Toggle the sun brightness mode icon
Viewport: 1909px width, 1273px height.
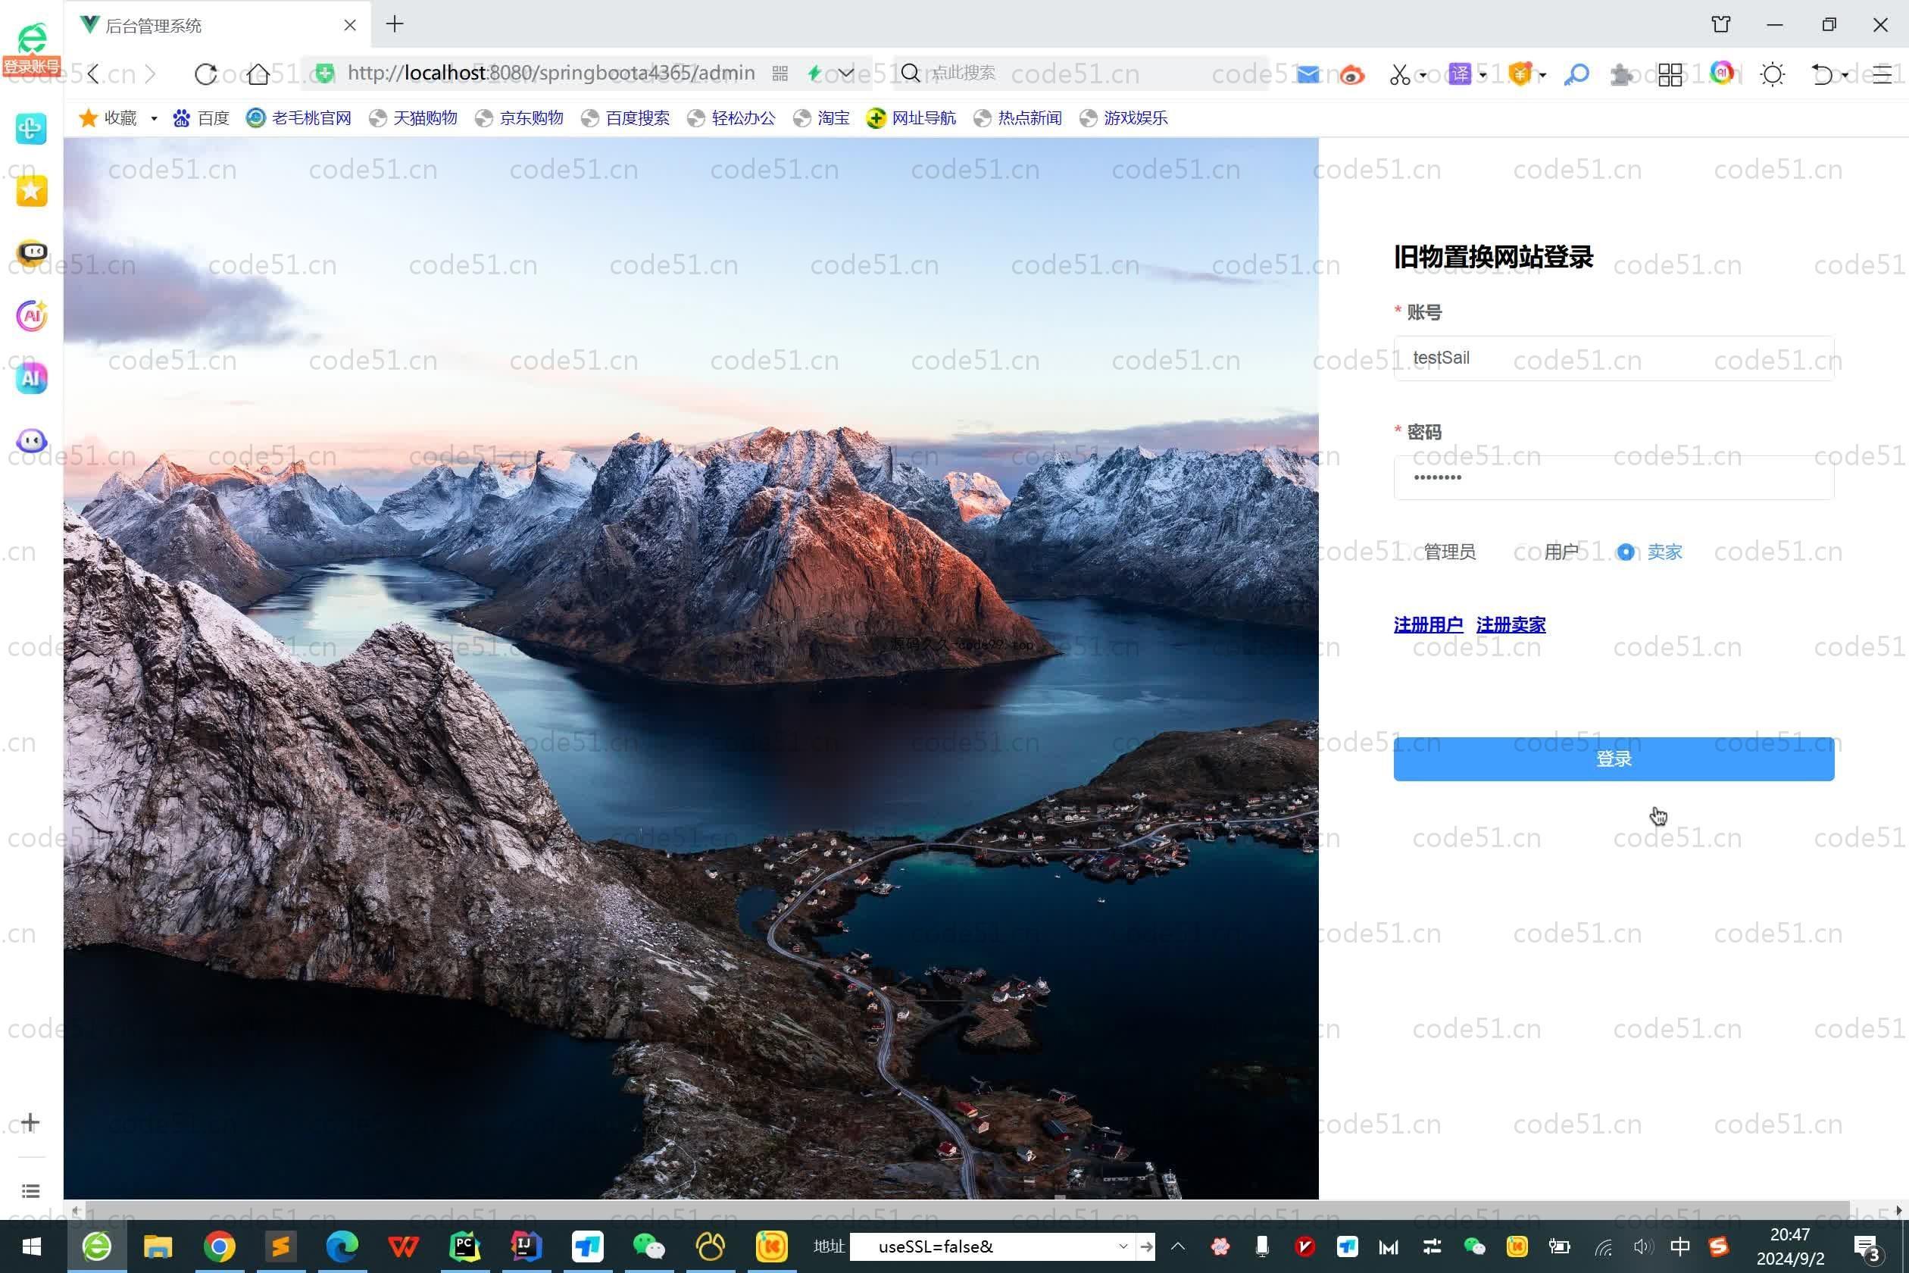pos(1773,75)
